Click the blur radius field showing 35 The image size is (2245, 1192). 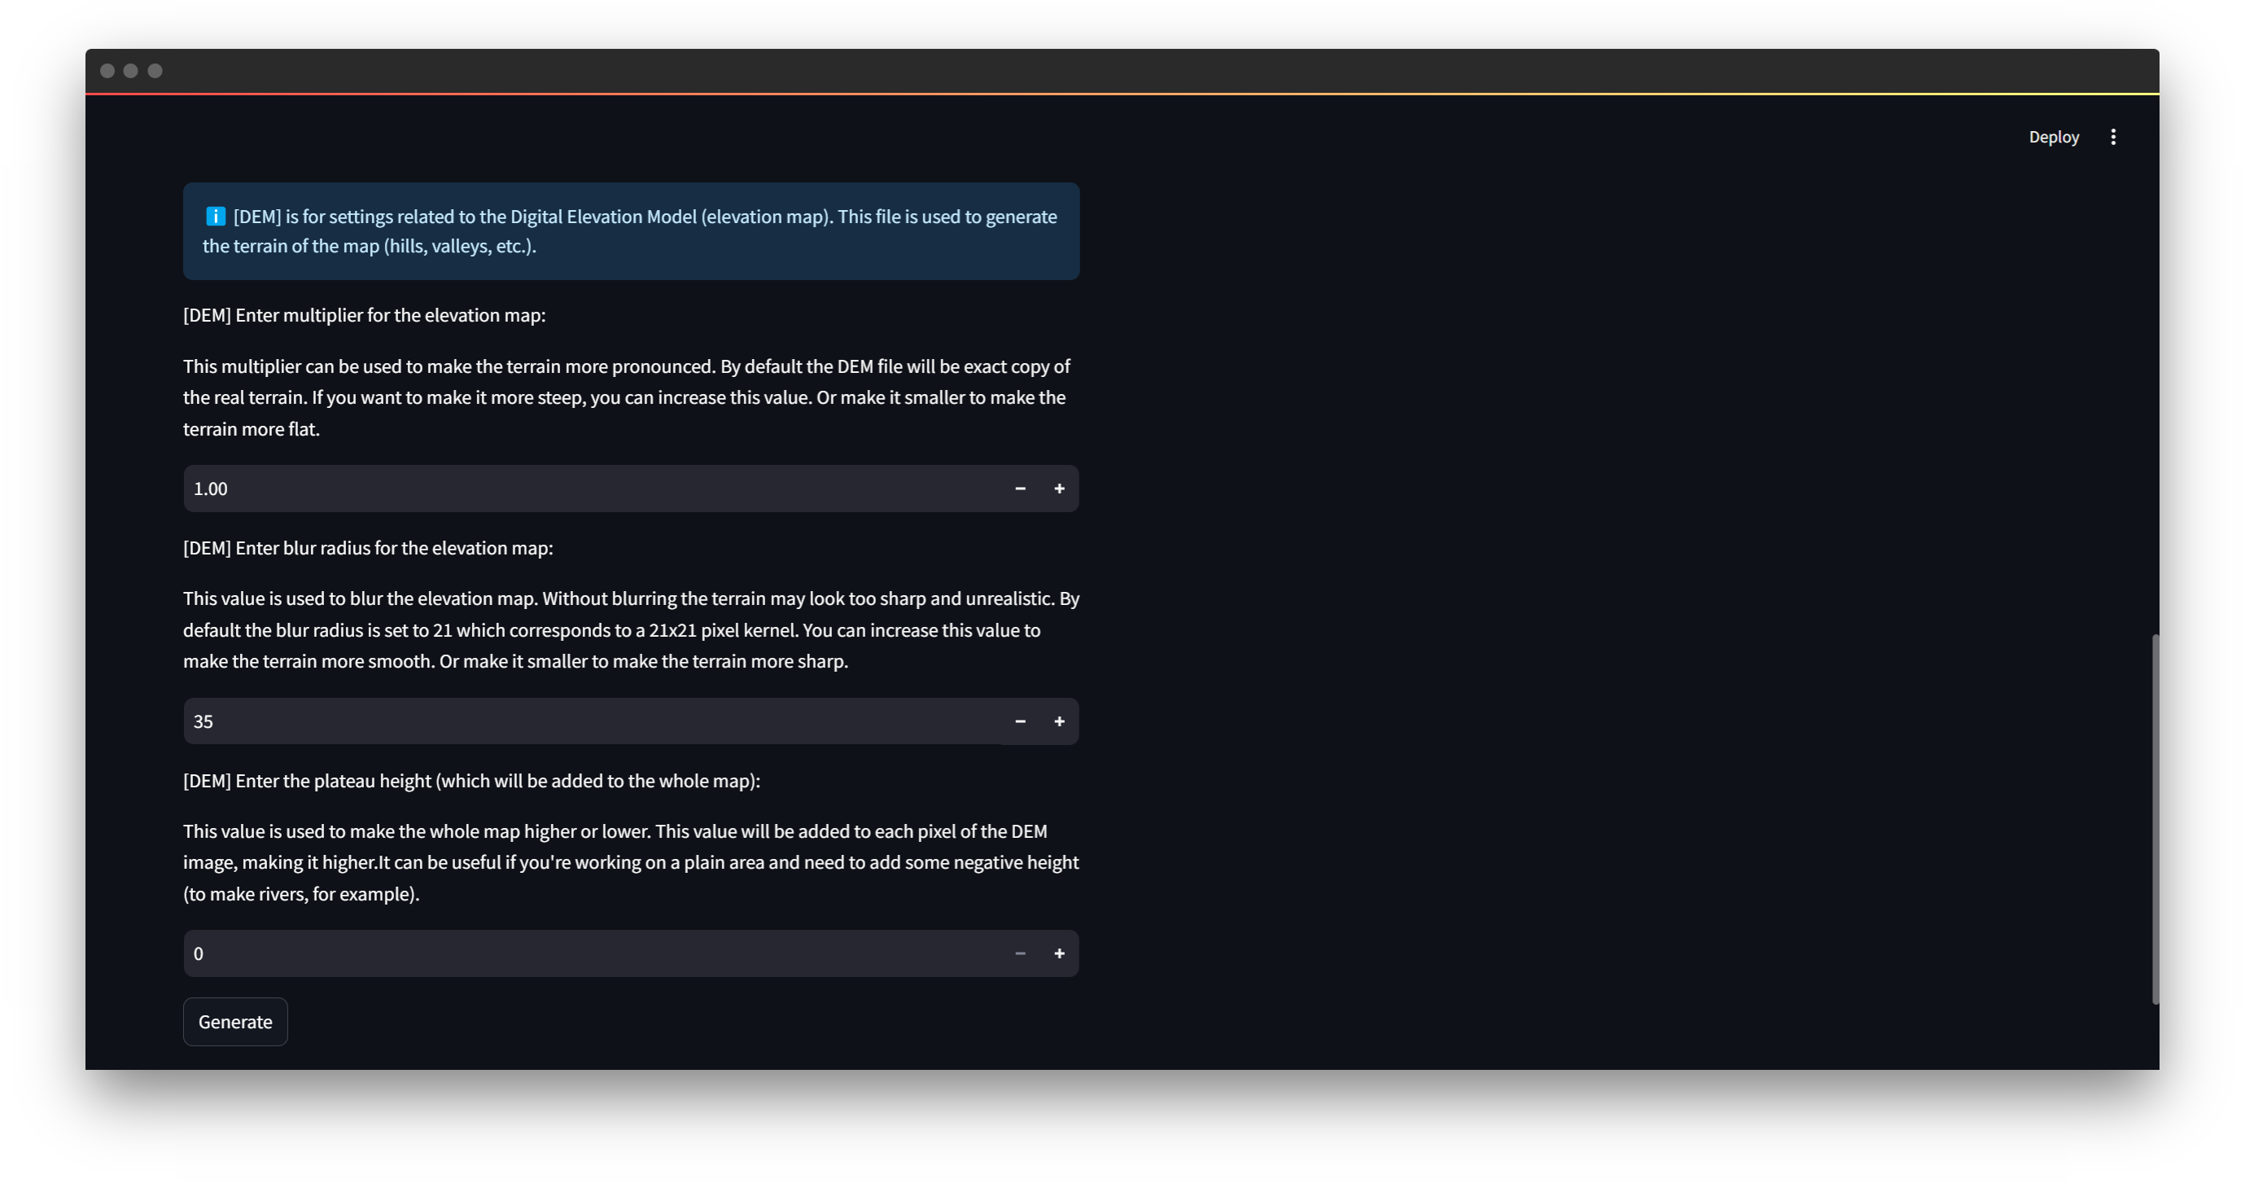[x=523, y=721]
